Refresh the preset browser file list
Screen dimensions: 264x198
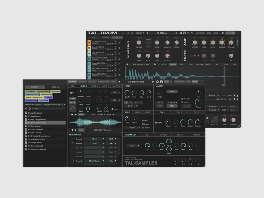click(x=30, y=109)
